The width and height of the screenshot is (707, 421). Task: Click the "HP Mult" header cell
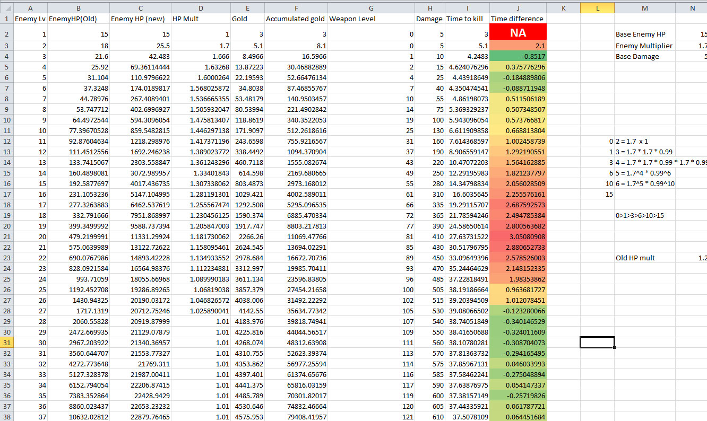200,19
